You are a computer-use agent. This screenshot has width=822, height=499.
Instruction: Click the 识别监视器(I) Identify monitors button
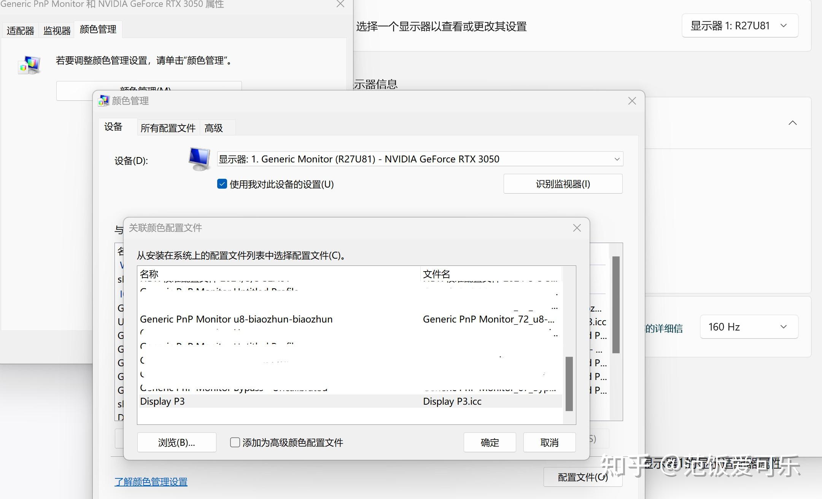click(563, 184)
